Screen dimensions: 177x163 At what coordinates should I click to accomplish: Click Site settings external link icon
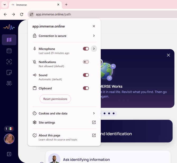click(94, 122)
